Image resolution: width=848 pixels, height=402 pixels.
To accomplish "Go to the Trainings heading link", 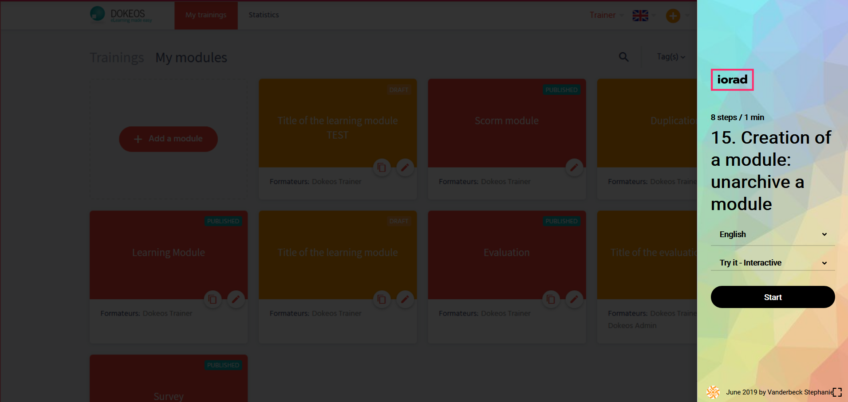I will [x=117, y=58].
